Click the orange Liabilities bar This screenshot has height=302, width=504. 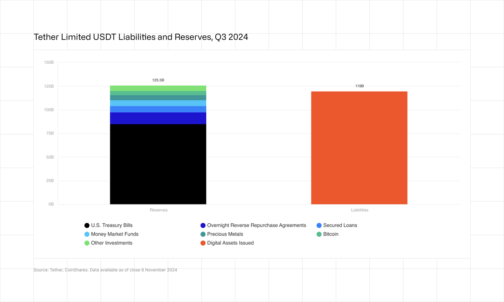point(359,148)
